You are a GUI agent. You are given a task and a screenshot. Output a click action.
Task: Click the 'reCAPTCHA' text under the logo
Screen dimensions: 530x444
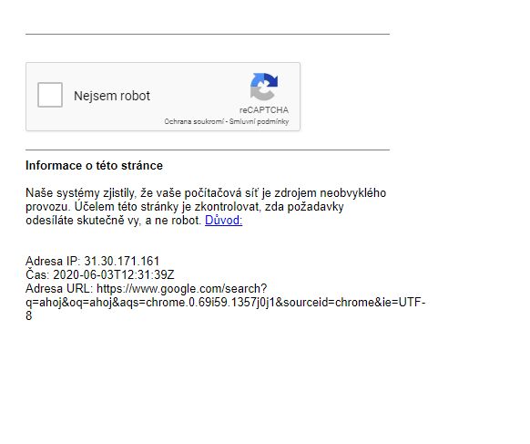click(x=264, y=110)
